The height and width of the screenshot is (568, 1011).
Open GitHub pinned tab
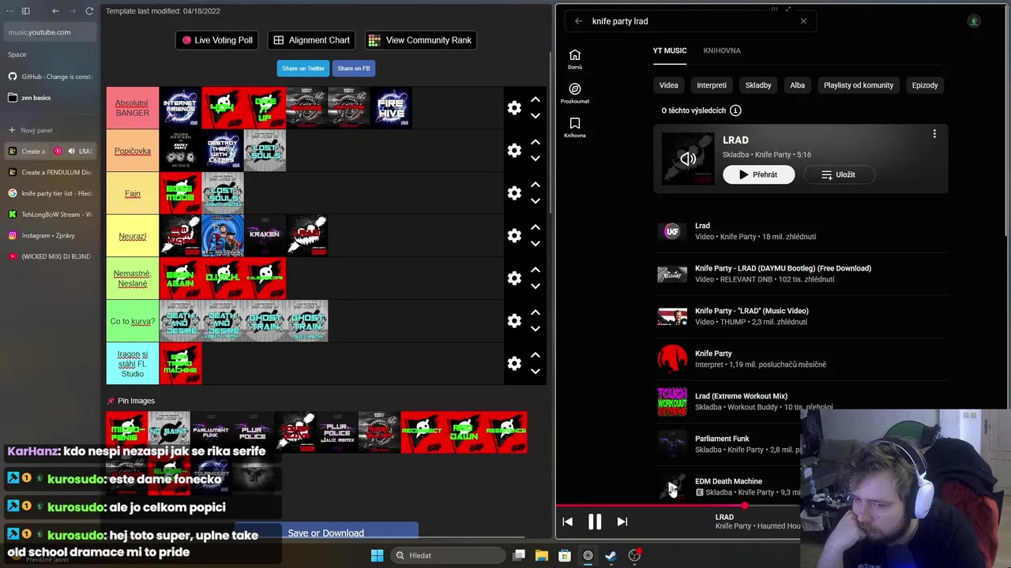(51, 77)
